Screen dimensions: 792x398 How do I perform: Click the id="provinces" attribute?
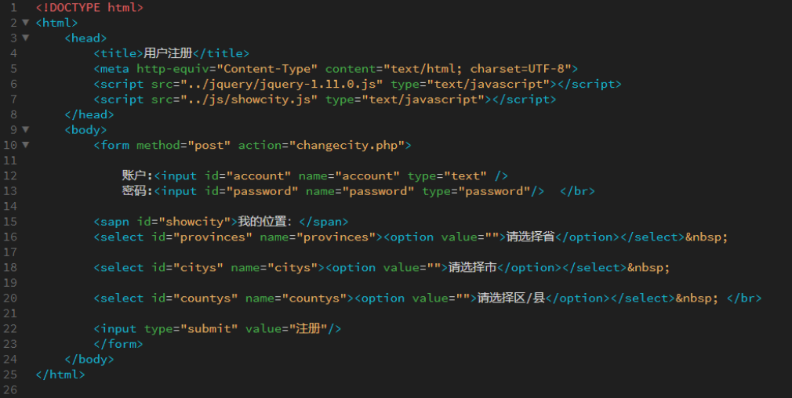click(202, 237)
